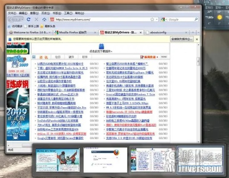The height and width of the screenshot is (178, 229).
Task: Click the install missing plugins button
Action: click(x=182, y=39)
